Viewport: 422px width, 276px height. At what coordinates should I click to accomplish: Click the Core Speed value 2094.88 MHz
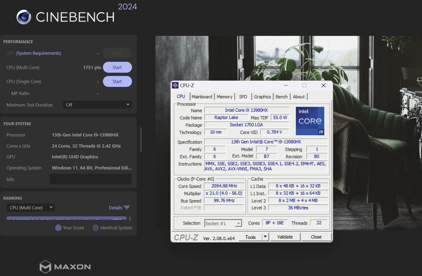coord(224,186)
